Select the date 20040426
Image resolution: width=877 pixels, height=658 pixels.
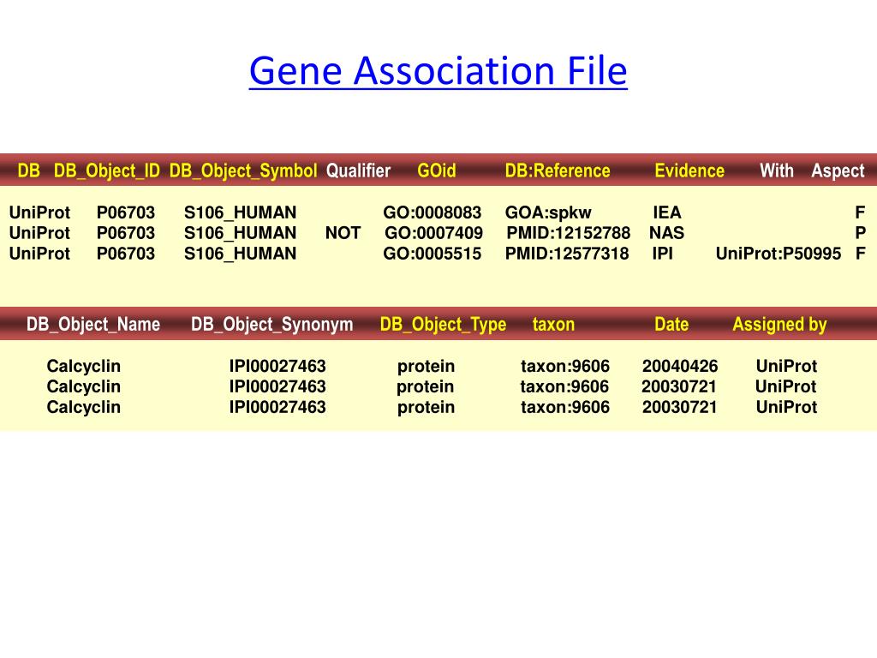pos(680,366)
